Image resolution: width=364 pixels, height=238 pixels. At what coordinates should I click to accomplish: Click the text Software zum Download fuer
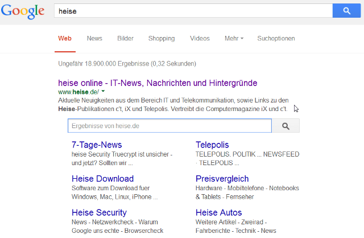(x=110, y=188)
